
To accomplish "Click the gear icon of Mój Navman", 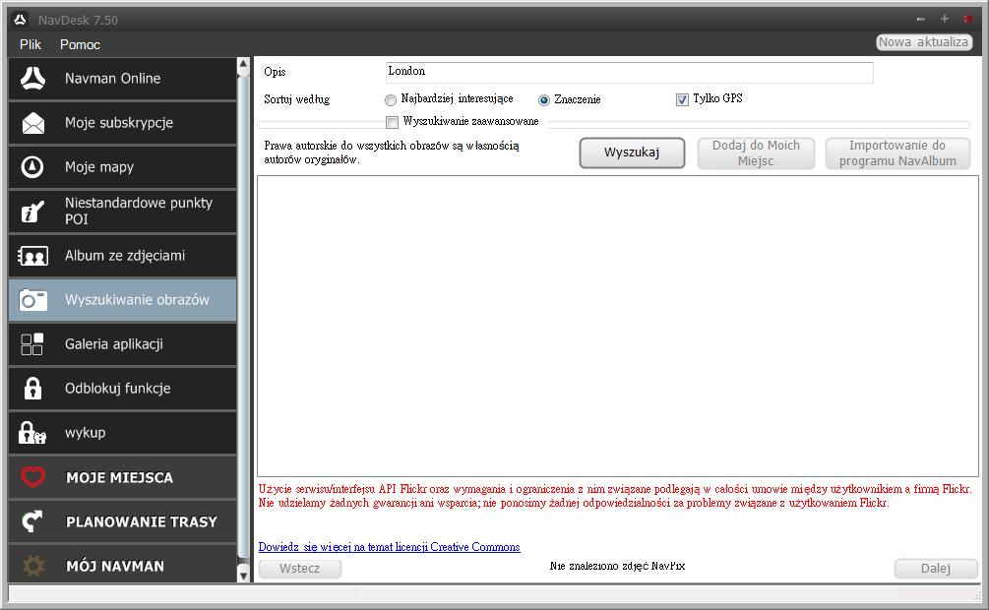I will tap(32, 565).
